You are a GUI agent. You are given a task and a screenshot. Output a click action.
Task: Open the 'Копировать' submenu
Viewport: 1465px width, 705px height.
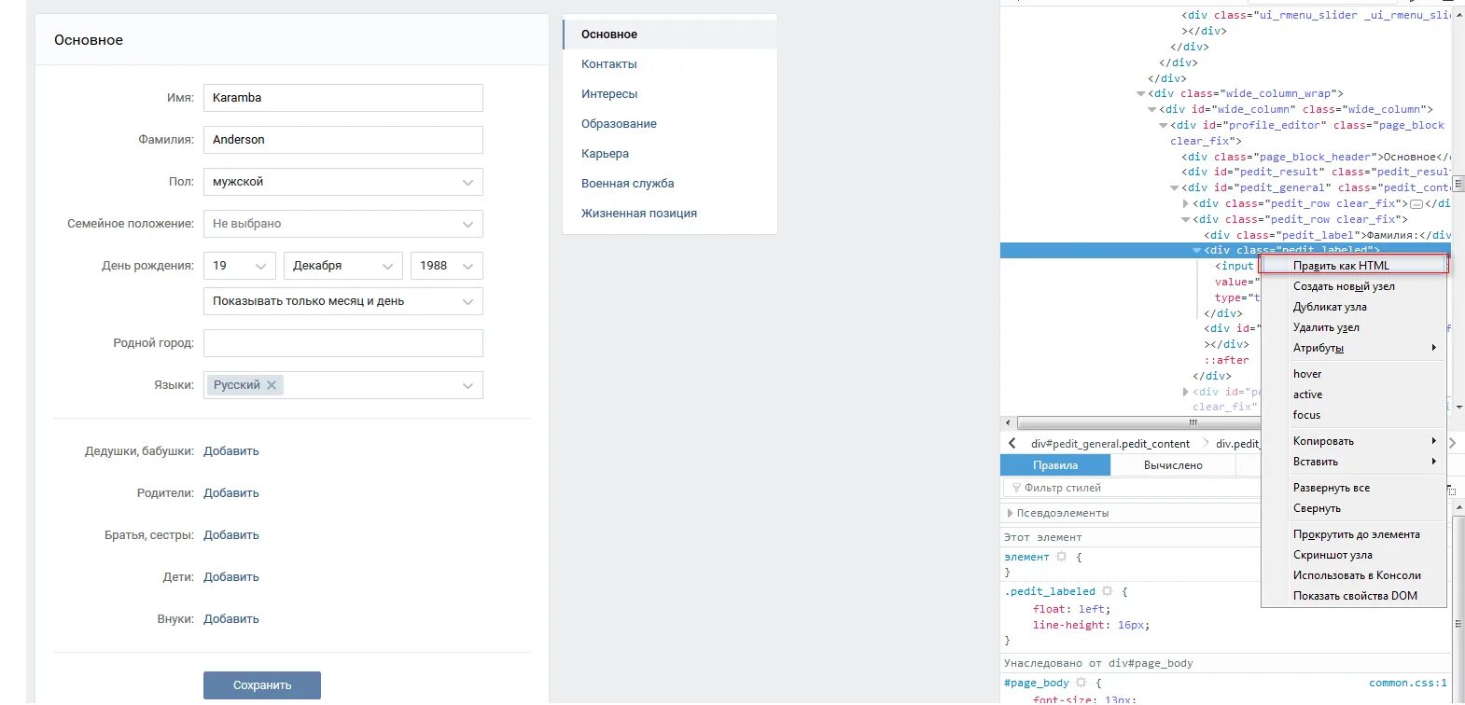coord(1353,441)
